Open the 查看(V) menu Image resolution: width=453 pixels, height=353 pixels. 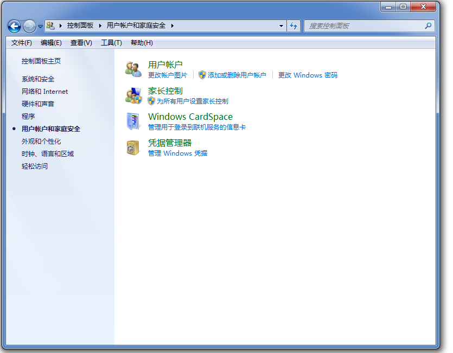click(x=81, y=43)
